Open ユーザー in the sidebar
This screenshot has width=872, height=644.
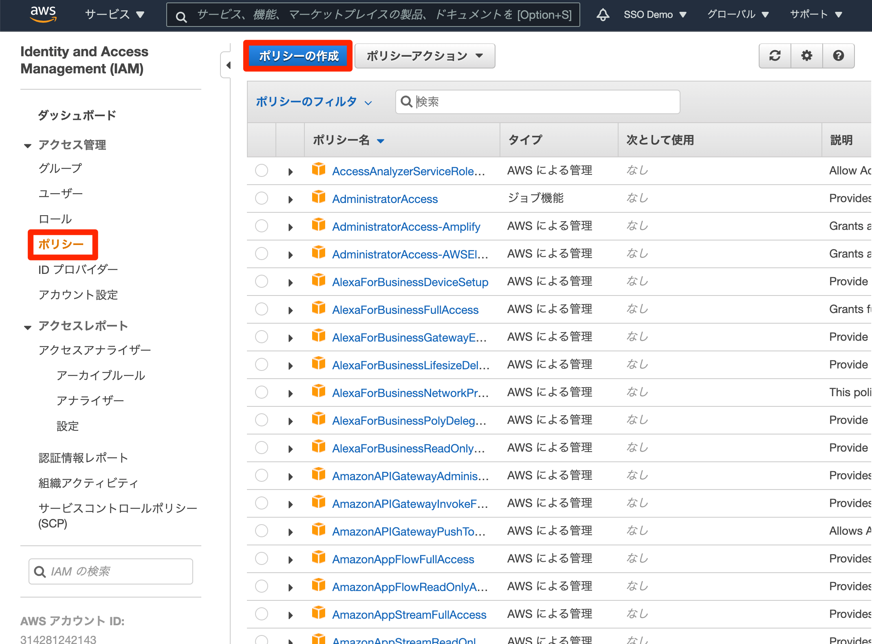61,193
